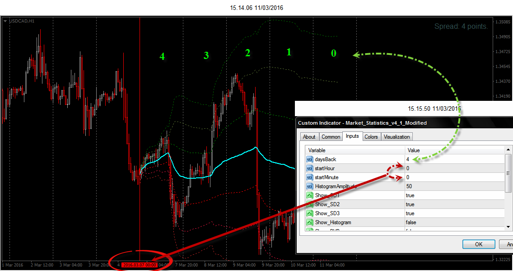Image resolution: width=513 pixels, height=271 pixels.
Task: Select the Inputs tab
Action: tap(352, 136)
